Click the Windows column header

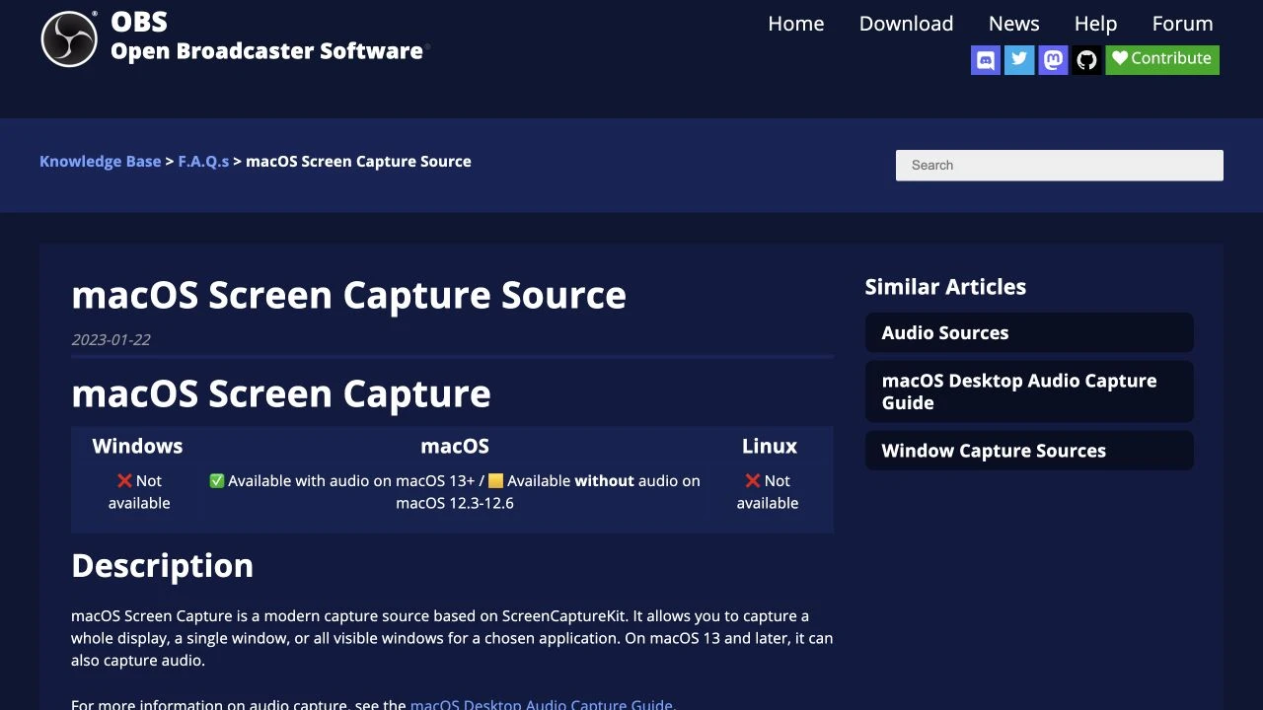(x=137, y=446)
